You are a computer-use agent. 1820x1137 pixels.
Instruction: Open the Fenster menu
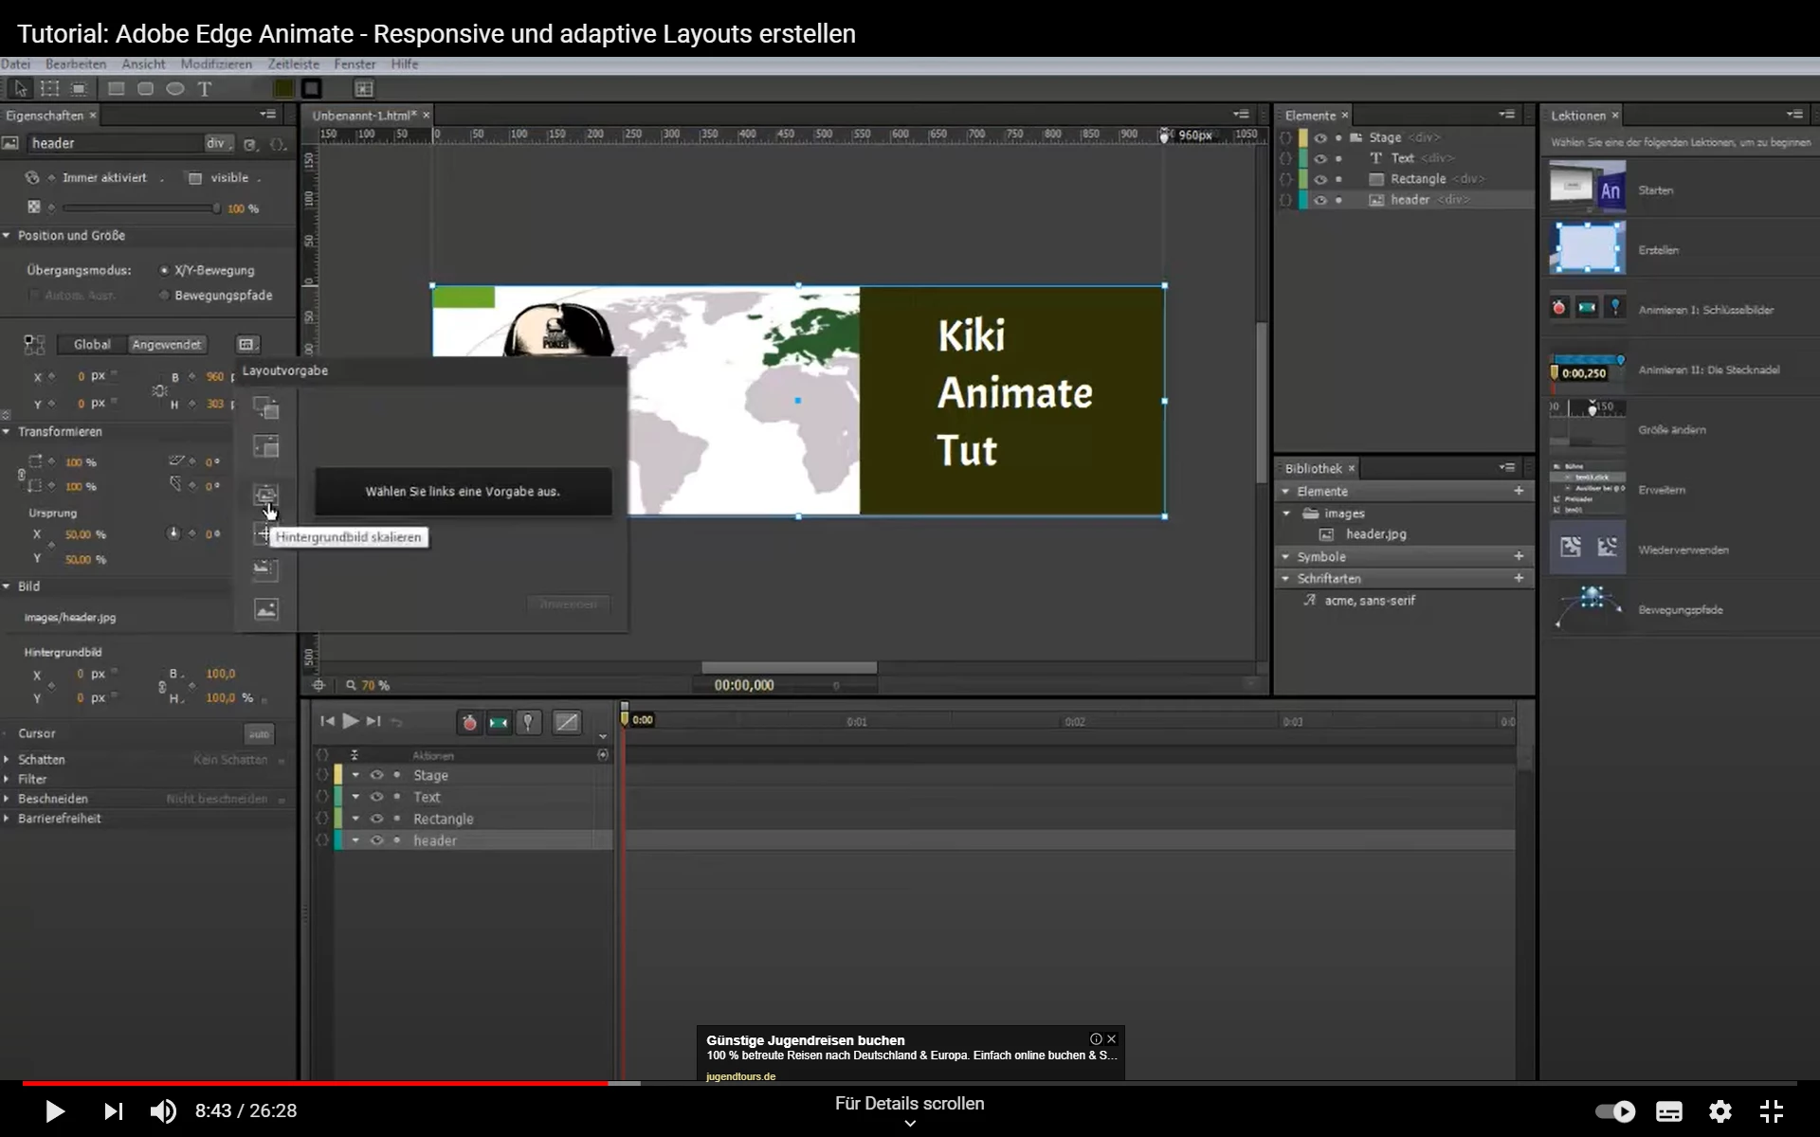355,64
